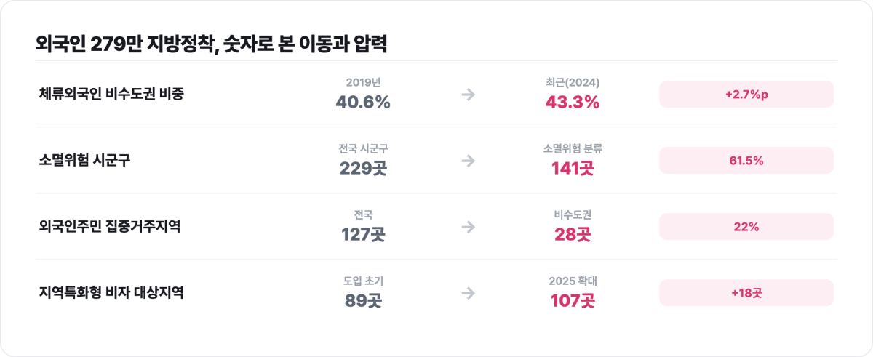Click the 외국인주민 집중거주지역 row label

110,227
